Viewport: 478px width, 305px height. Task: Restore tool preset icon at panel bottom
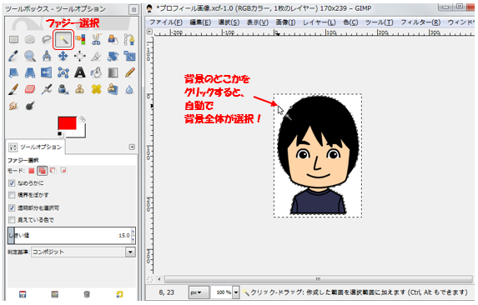pos(54,294)
